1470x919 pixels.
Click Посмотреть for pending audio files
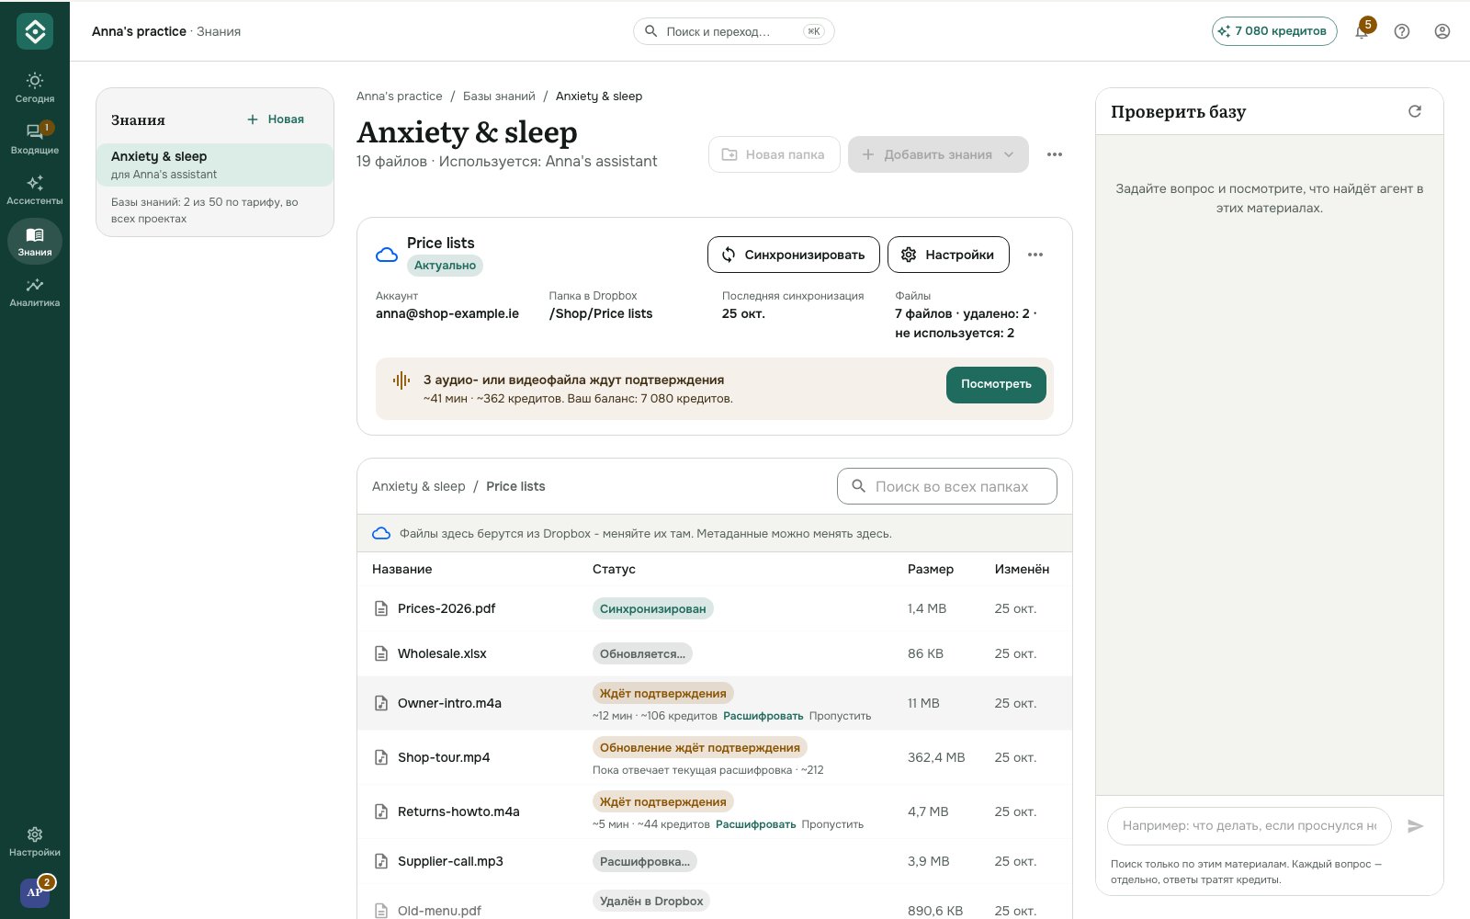click(996, 384)
